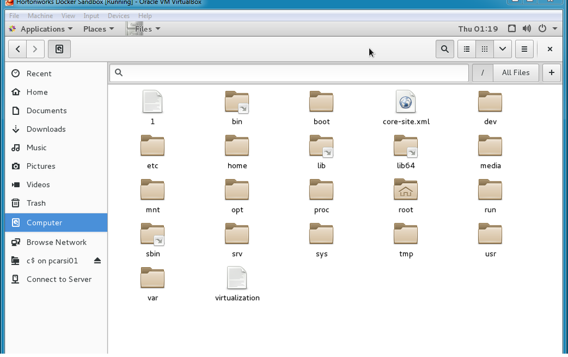568x357 pixels.
Task: Eject the c$ on pcarsi01 share
Action: [97, 260]
